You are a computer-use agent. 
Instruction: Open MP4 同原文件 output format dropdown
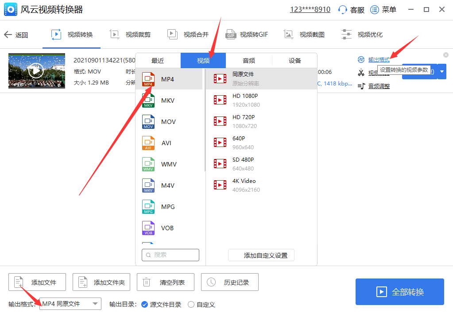point(70,304)
